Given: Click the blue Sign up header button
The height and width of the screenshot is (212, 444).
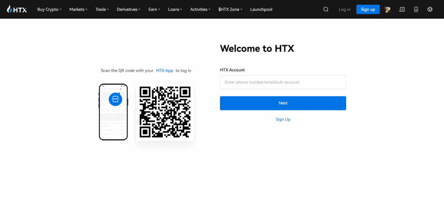Looking at the screenshot, I should tap(368, 9).
